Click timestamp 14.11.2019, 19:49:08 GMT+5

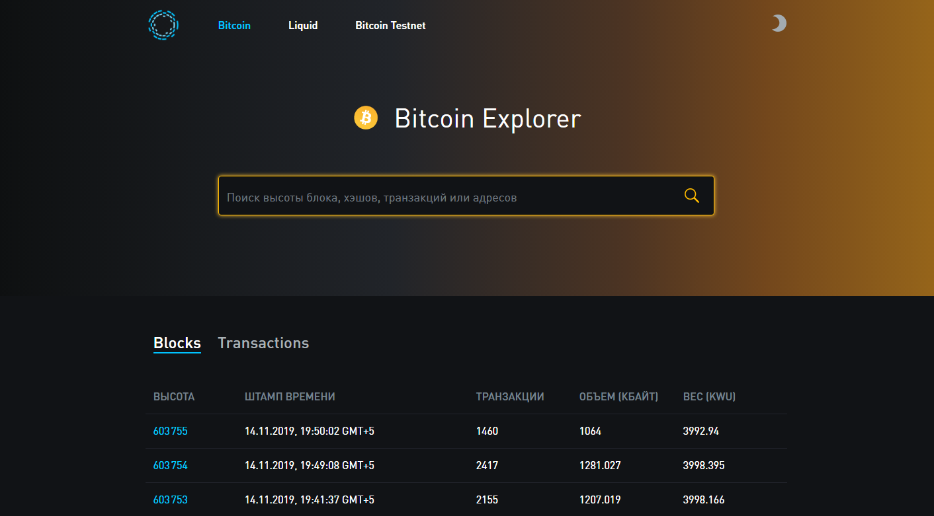click(x=310, y=465)
